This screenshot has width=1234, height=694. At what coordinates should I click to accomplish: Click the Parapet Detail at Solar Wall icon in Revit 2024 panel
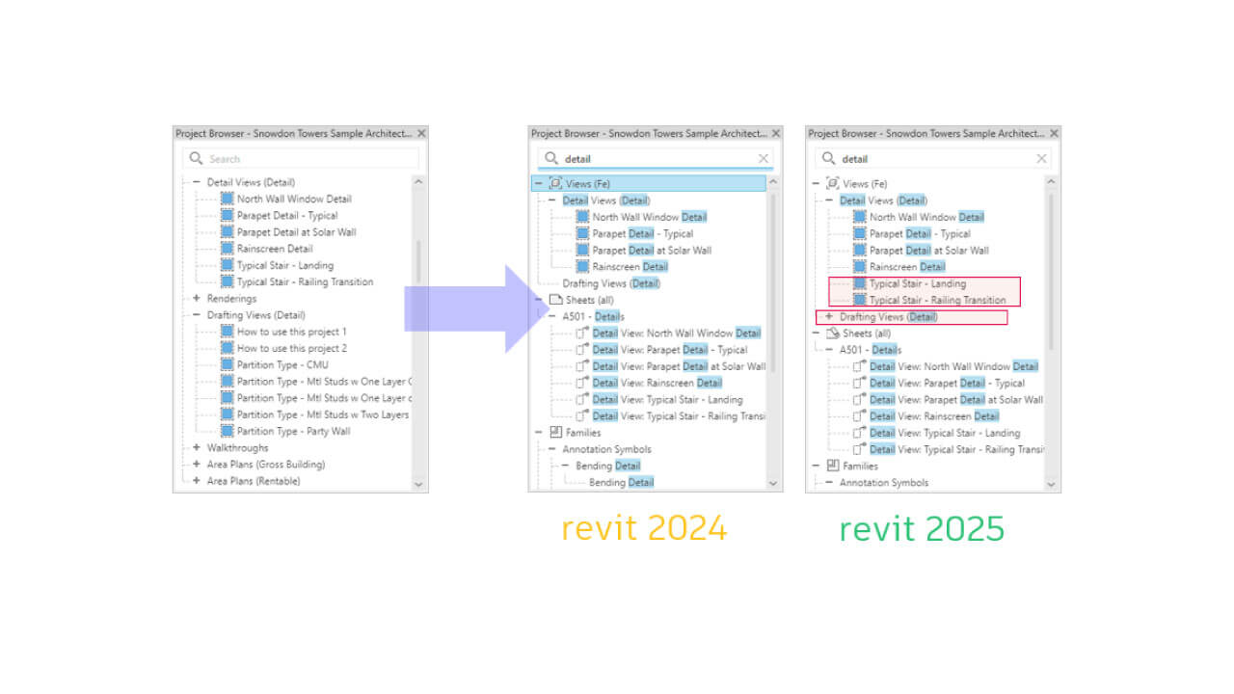pyautogui.click(x=582, y=250)
